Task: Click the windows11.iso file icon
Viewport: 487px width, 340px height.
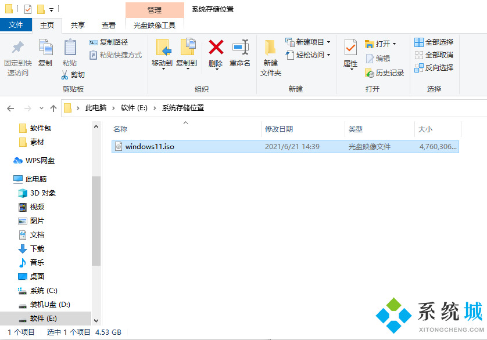Action: 119,146
